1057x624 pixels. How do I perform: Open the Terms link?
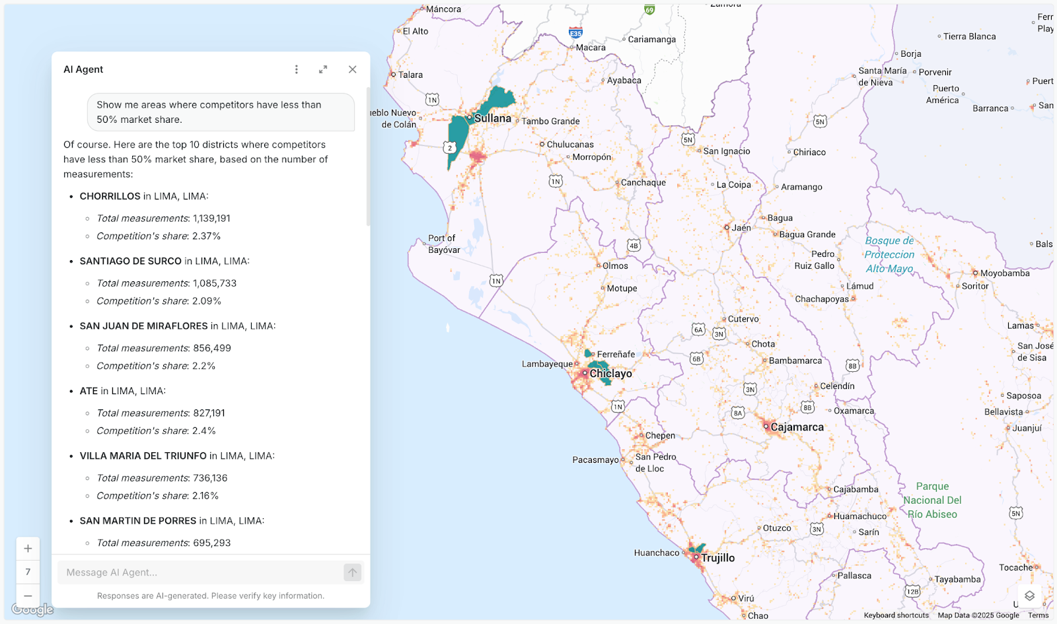point(1037,615)
